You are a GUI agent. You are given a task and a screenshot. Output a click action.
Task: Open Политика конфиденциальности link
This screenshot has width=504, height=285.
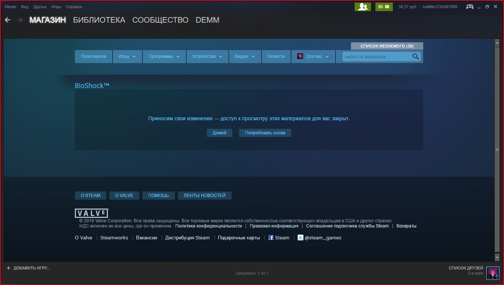[x=209, y=226]
